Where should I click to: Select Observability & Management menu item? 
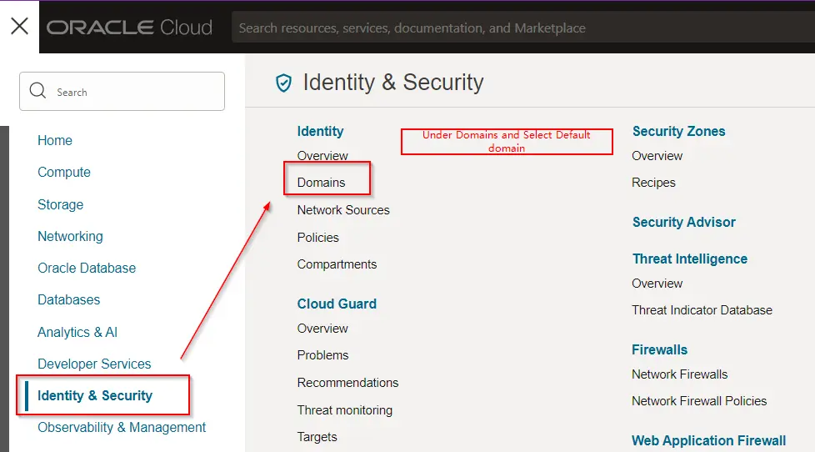[122, 428]
